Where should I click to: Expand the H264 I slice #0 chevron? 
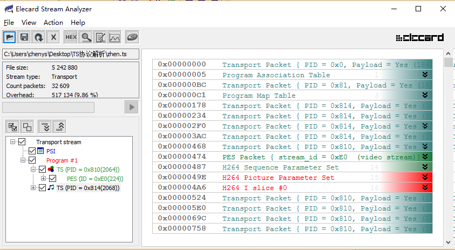(x=425, y=187)
